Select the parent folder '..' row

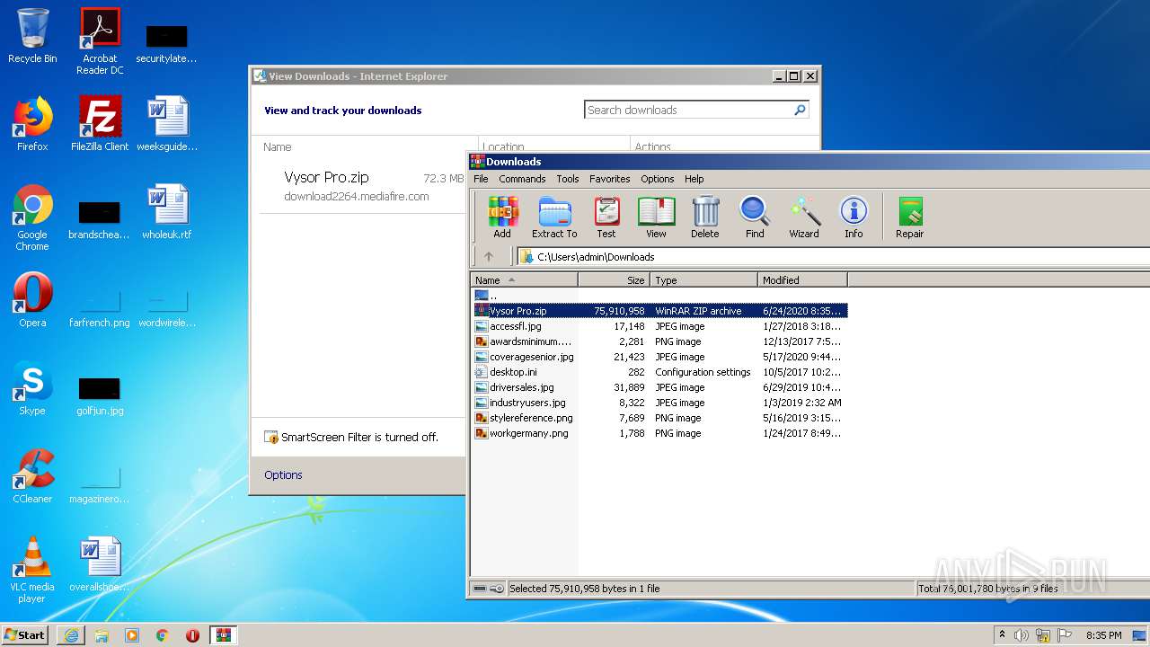pyautogui.click(x=659, y=296)
